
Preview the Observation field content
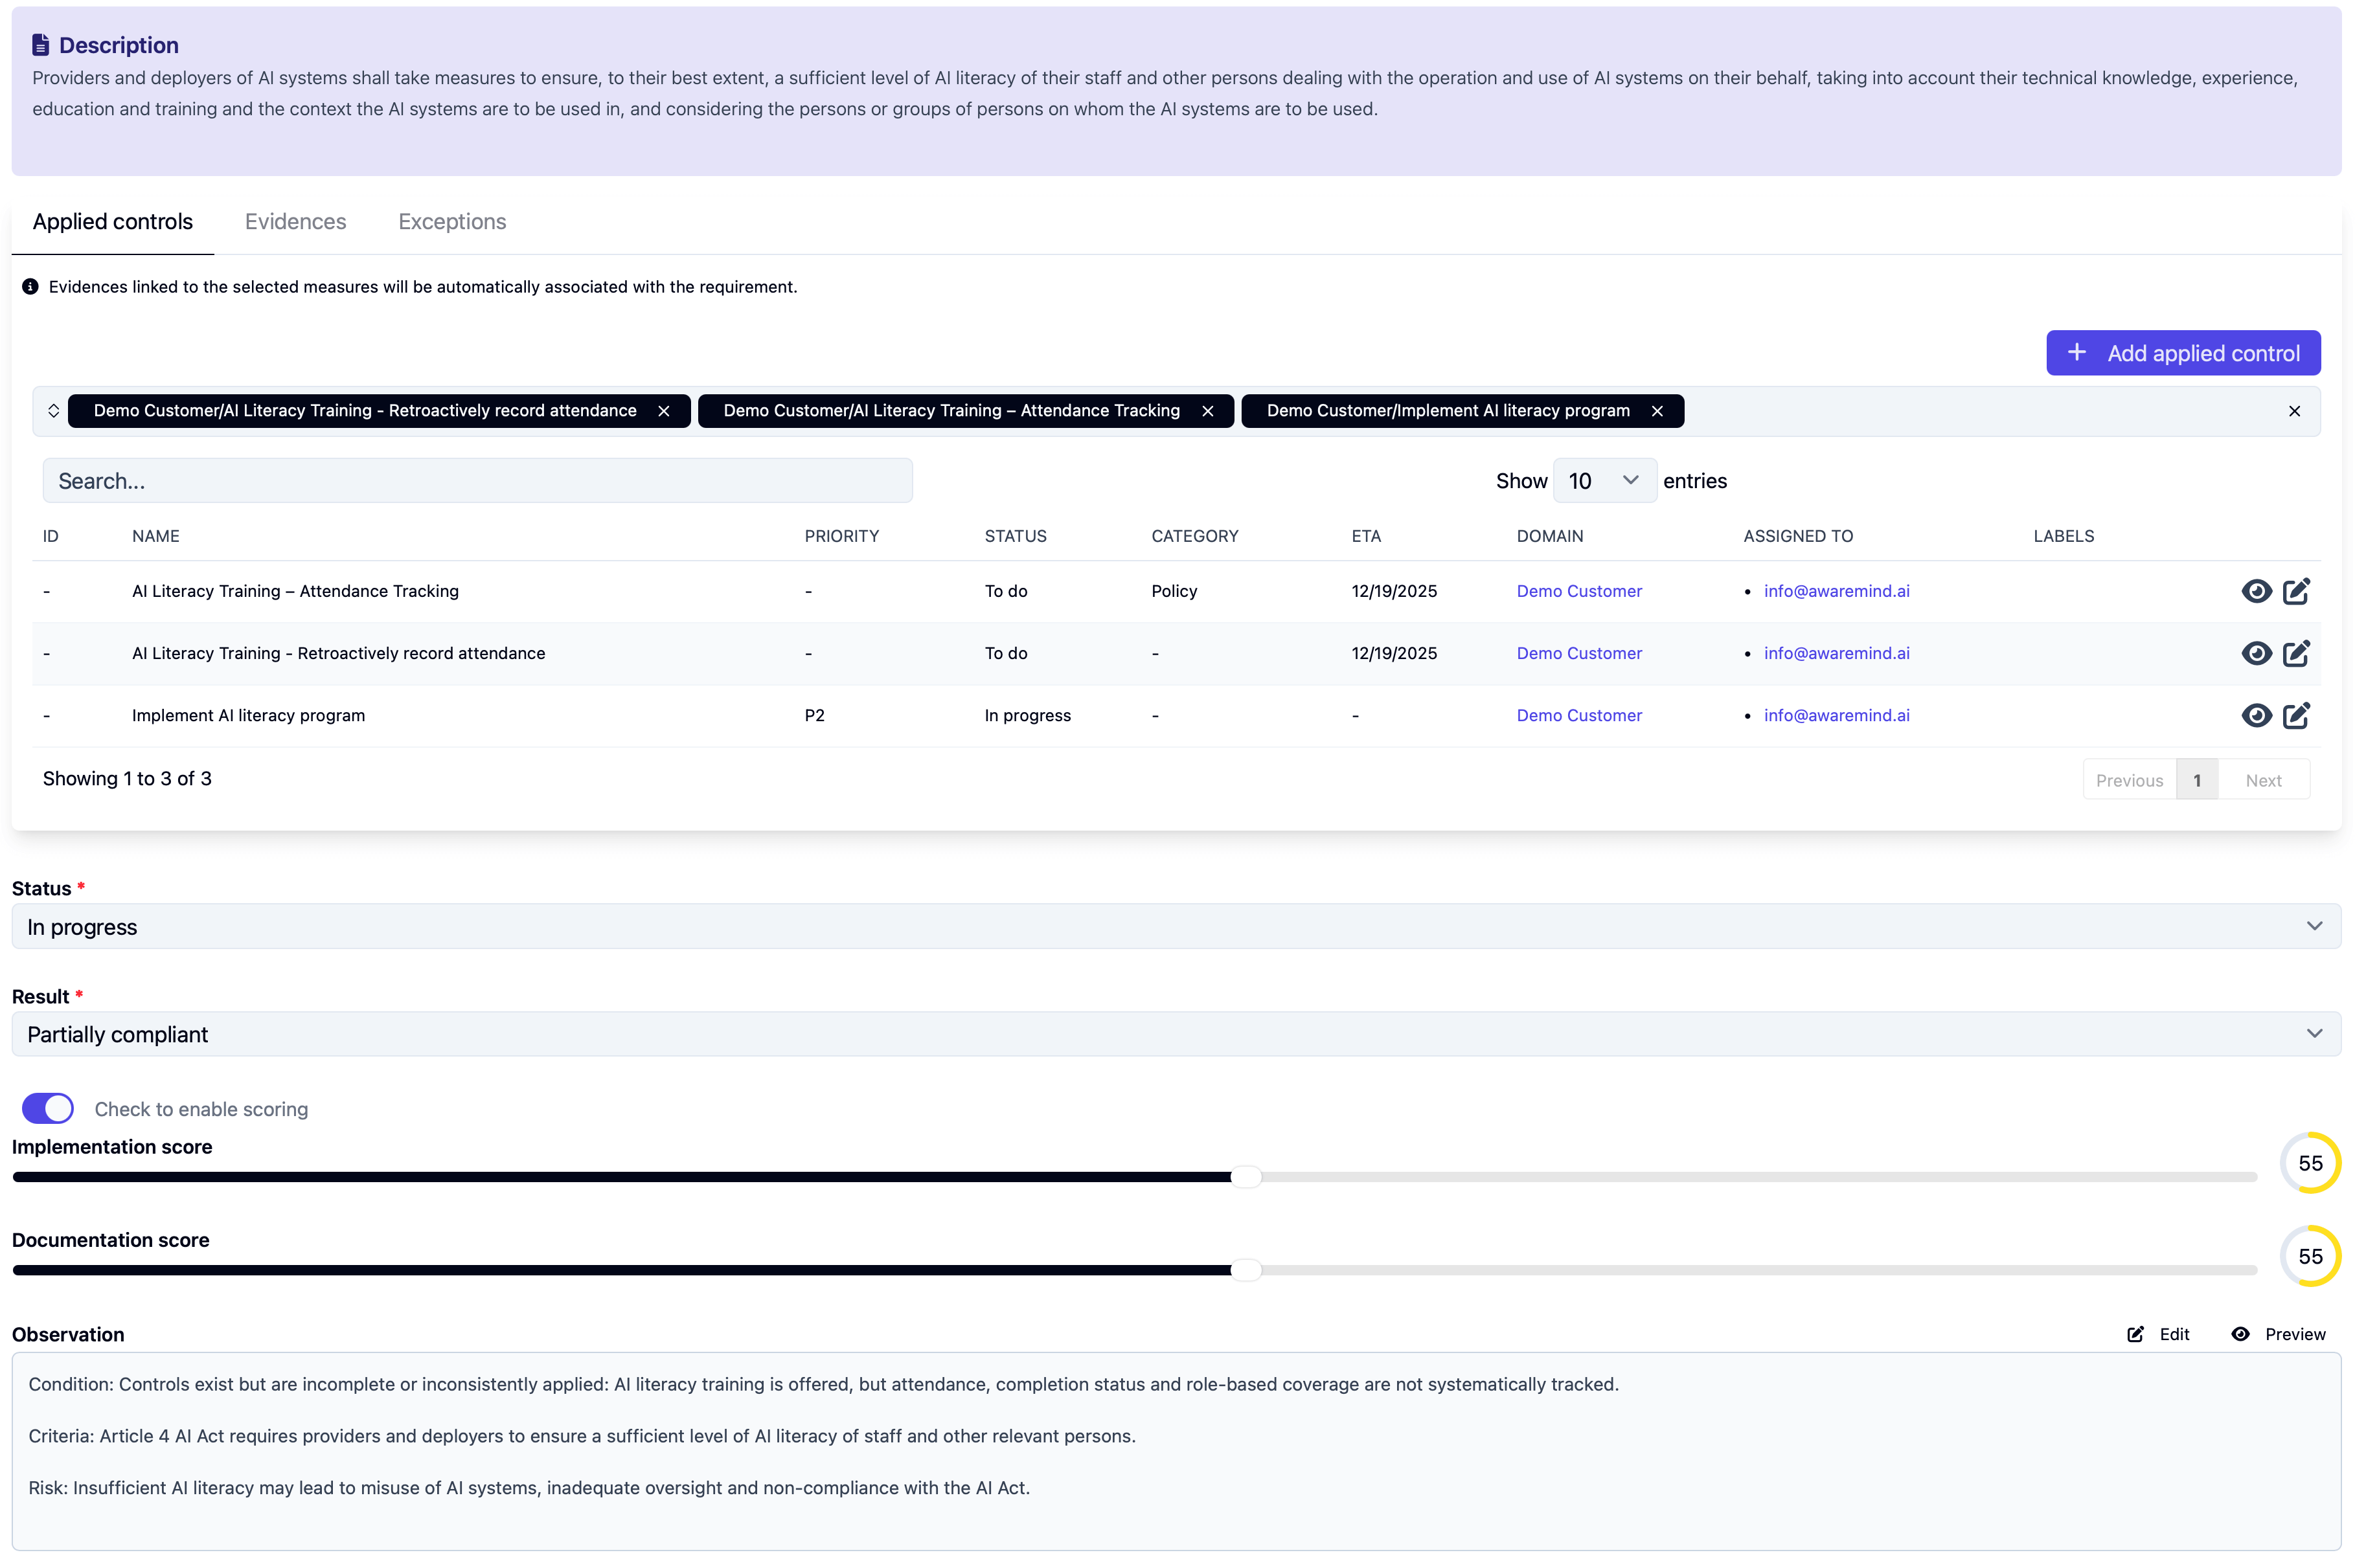click(x=2278, y=1334)
